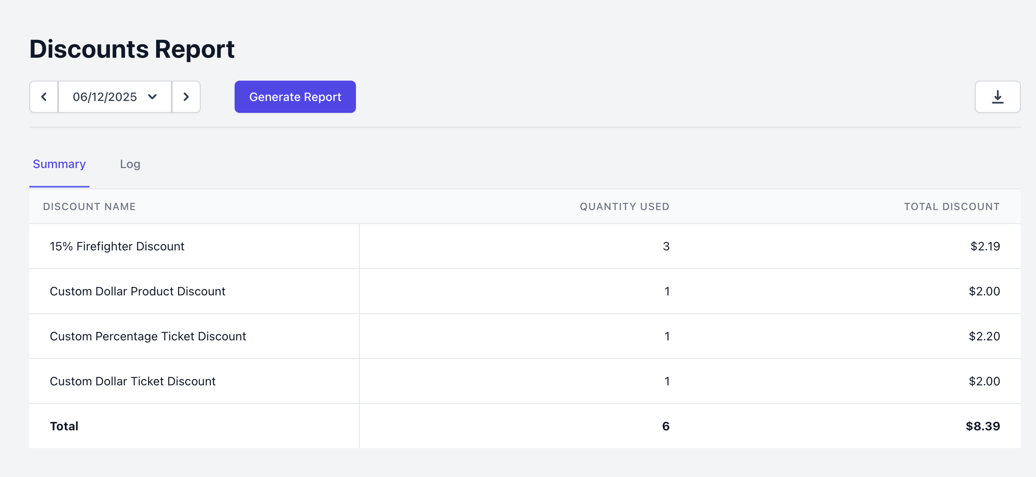Select Custom Dollar Product Discount row
This screenshot has height=477, width=1036.
[137, 292]
